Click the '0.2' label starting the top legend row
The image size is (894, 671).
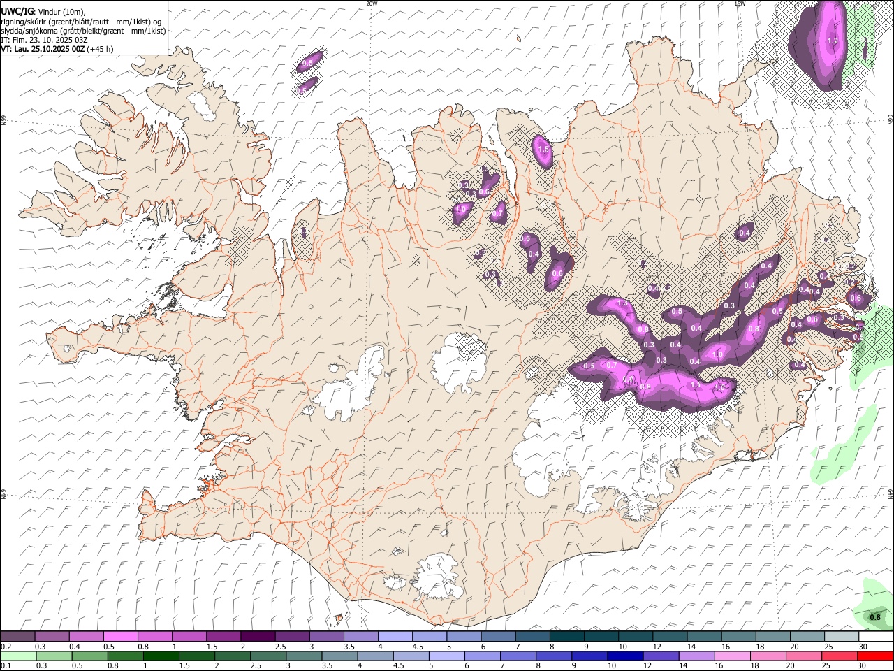[x=6, y=646]
